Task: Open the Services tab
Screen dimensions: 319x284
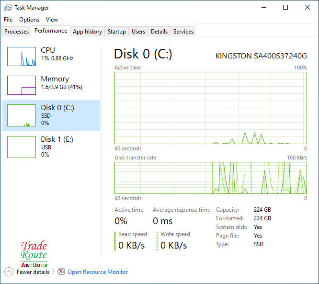Action: click(x=183, y=32)
